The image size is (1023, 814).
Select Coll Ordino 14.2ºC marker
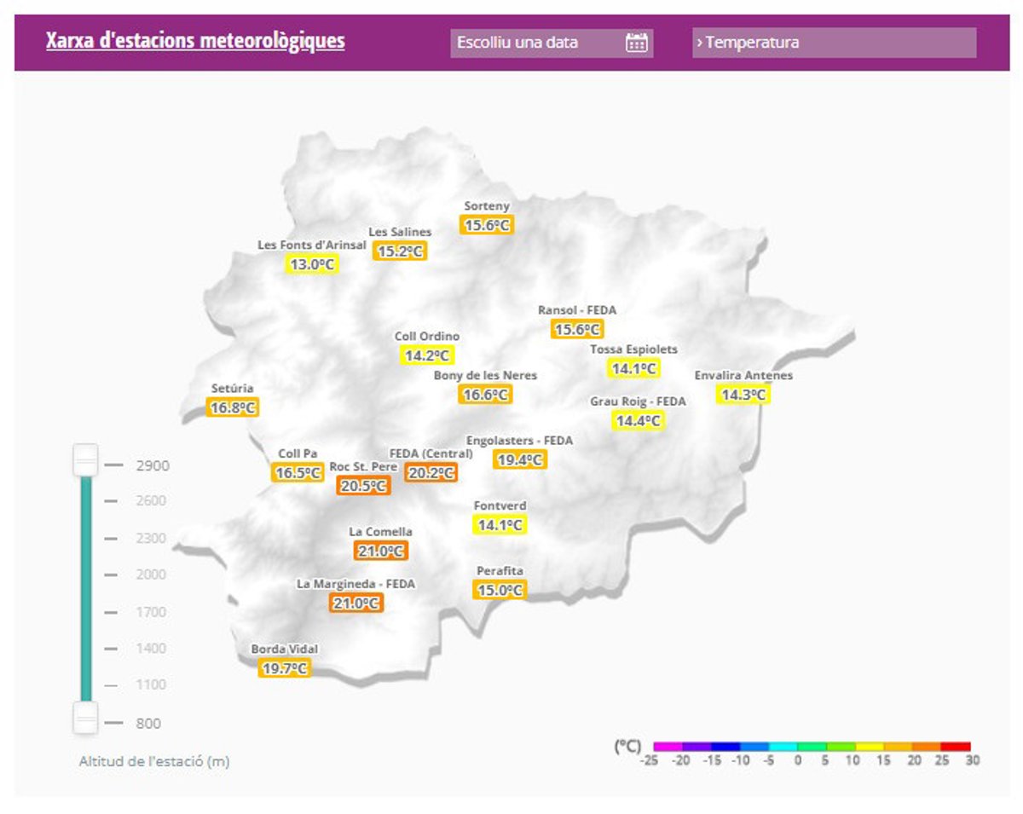(426, 355)
